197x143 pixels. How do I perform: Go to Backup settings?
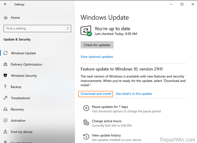(16, 87)
